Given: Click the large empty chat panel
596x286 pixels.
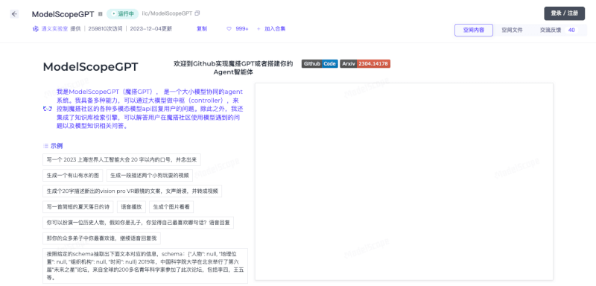Looking at the screenshot, I should (404, 182).
